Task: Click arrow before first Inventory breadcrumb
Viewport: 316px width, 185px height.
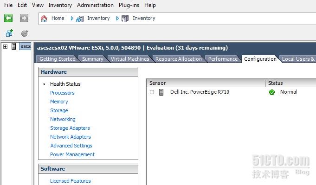Action: [x=72, y=19]
